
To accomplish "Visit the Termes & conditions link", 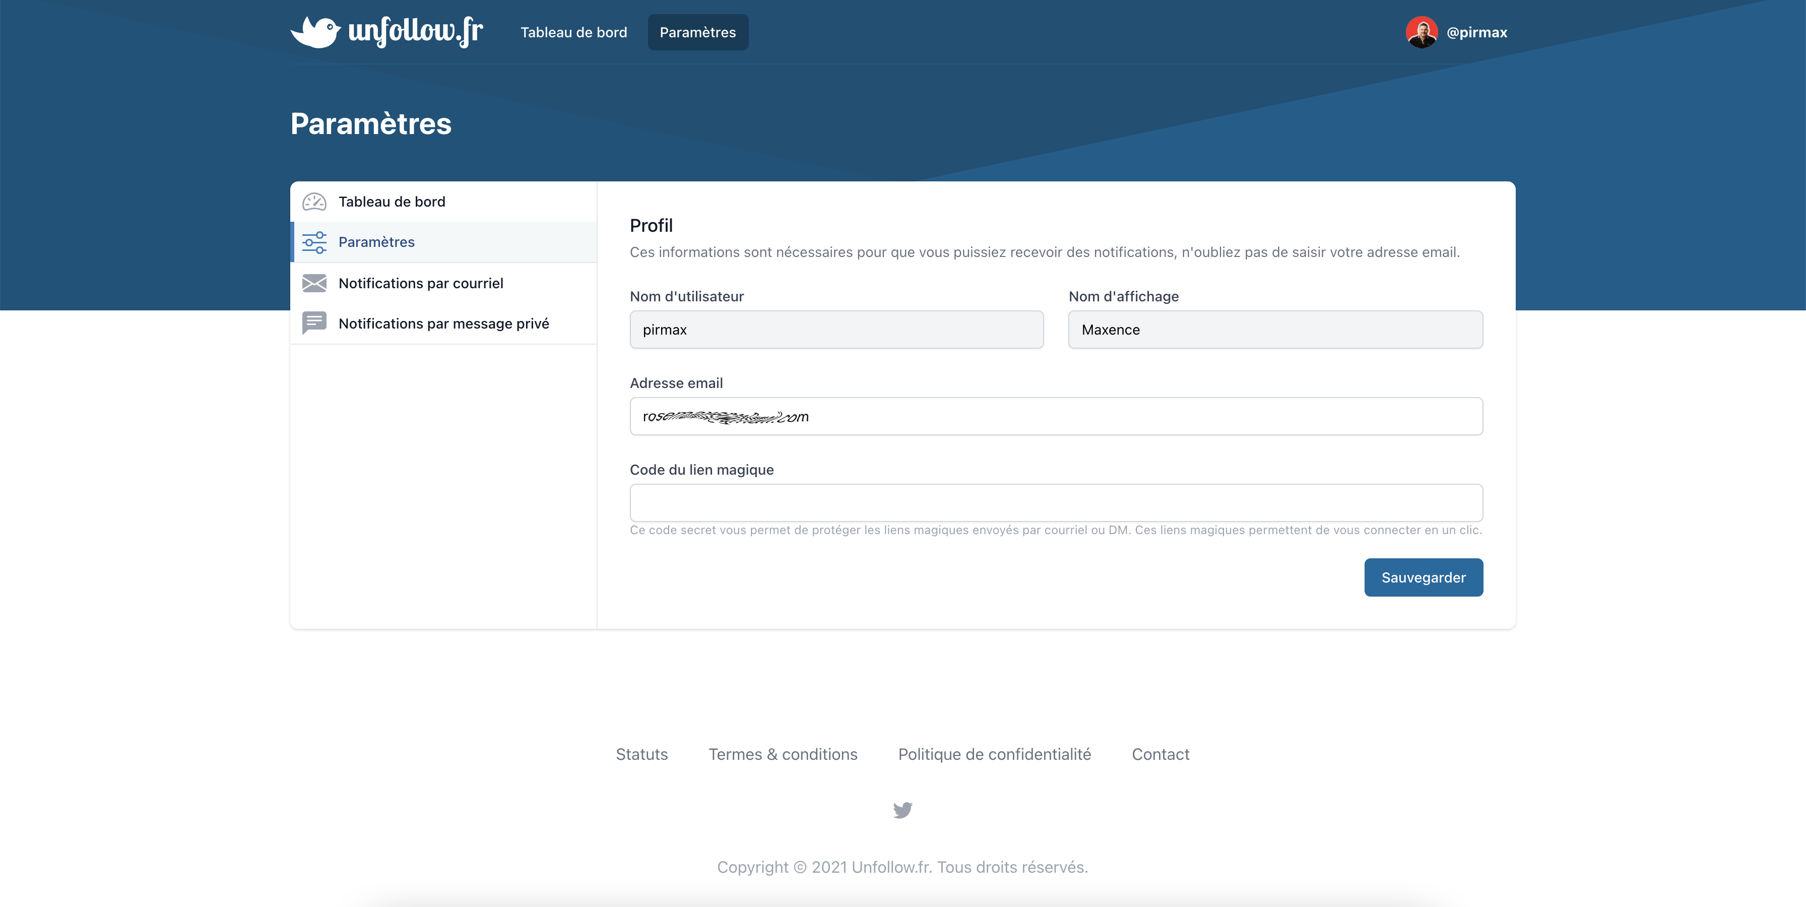I will pyautogui.click(x=783, y=754).
